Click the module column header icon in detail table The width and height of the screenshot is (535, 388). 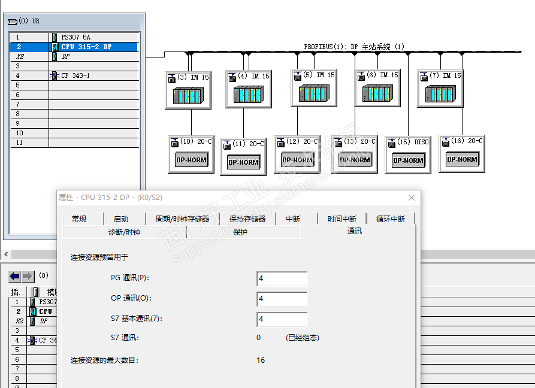pyautogui.click(x=36, y=292)
